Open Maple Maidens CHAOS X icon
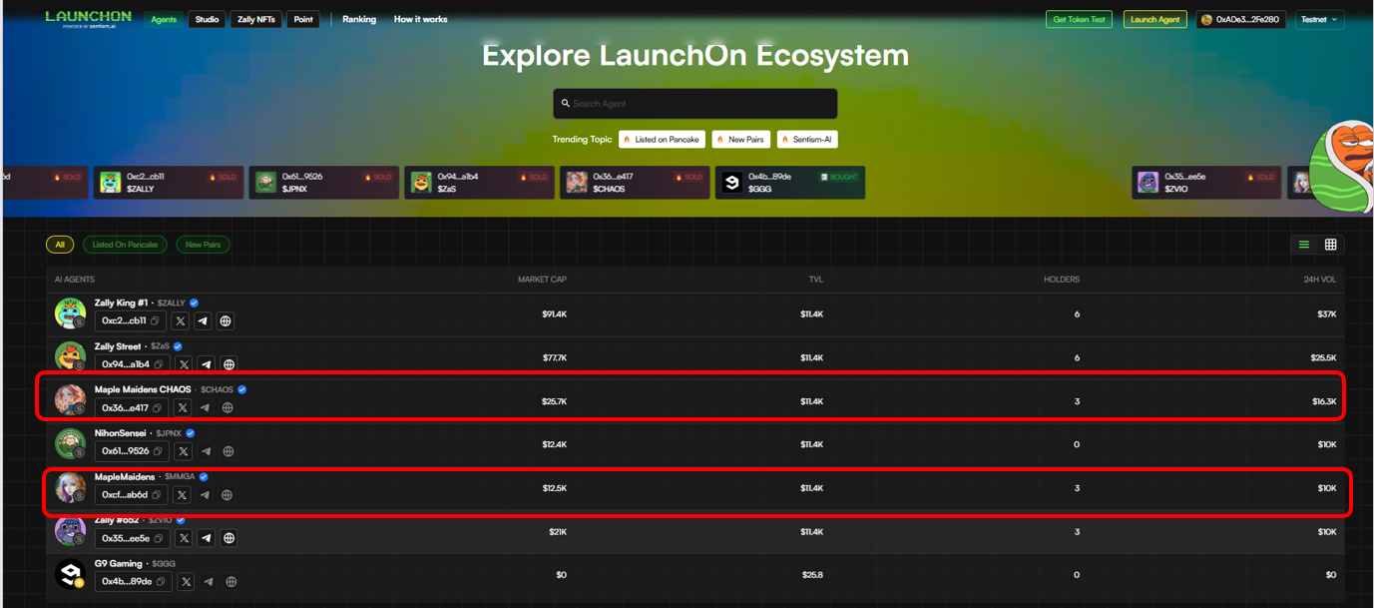The height and width of the screenshot is (608, 1374). click(182, 407)
